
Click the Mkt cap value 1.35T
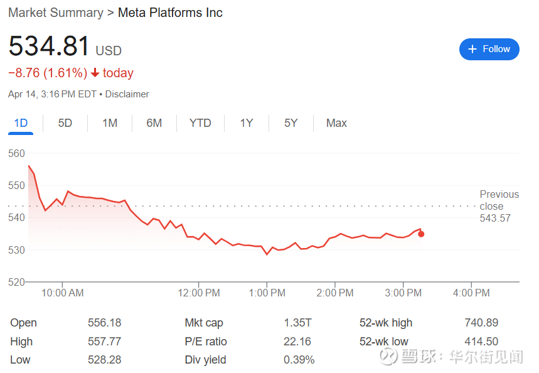pyautogui.click(x=297, y=323)
